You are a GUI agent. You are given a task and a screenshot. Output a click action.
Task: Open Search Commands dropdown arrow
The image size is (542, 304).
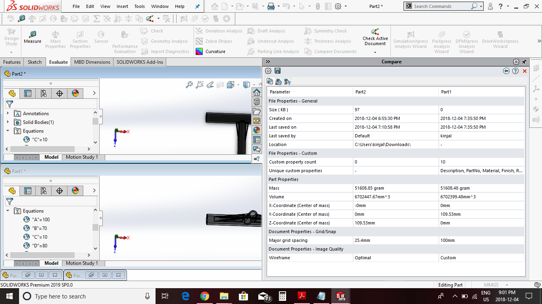(481, 6)
